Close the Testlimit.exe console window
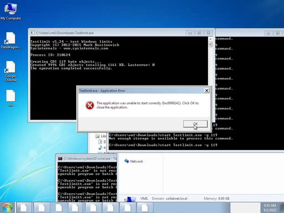The height and width of the screenshot is (213, 284). pos(208,33)
